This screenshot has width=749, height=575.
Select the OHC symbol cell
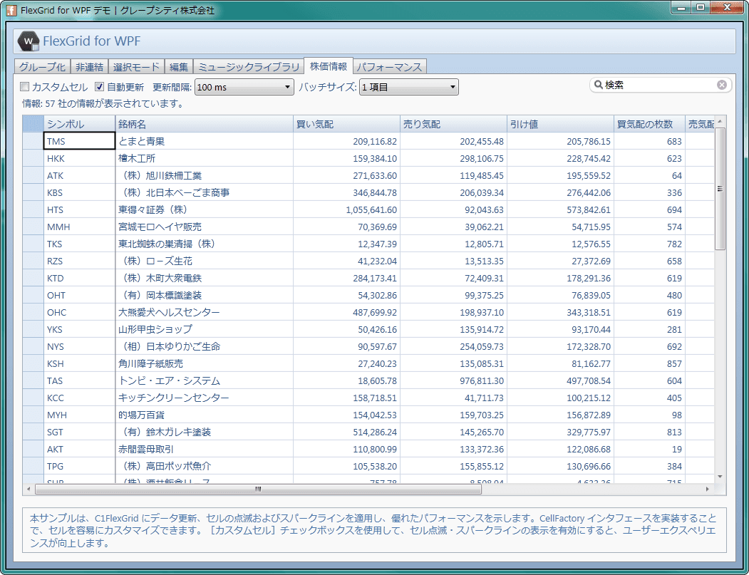click(x=79, y=312)
